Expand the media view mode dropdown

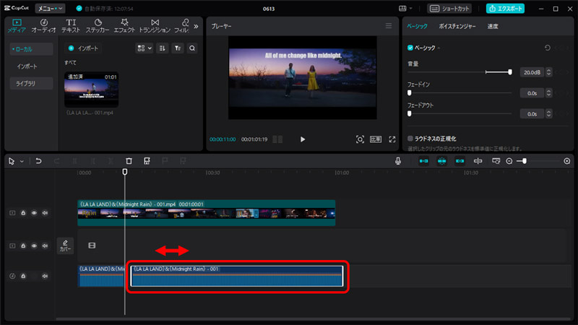[144, 48]
